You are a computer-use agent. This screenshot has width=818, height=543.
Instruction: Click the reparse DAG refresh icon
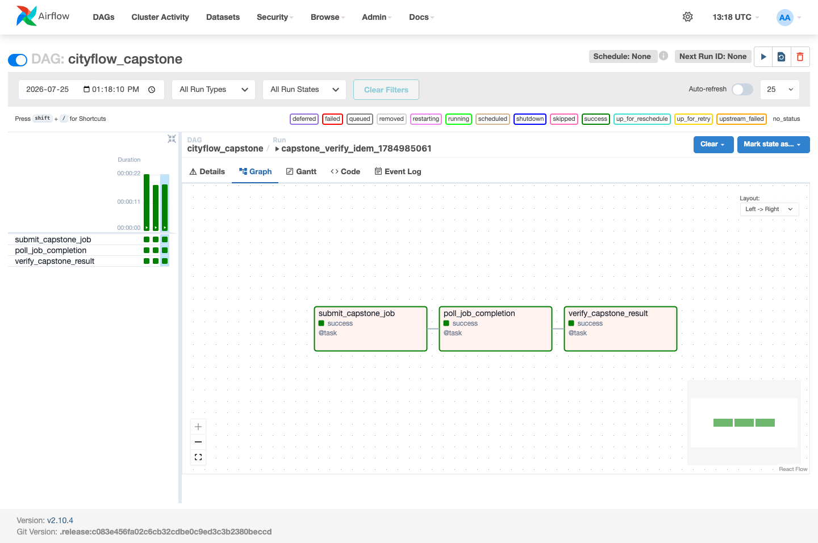pyautogui.click(x=782, y=57)
